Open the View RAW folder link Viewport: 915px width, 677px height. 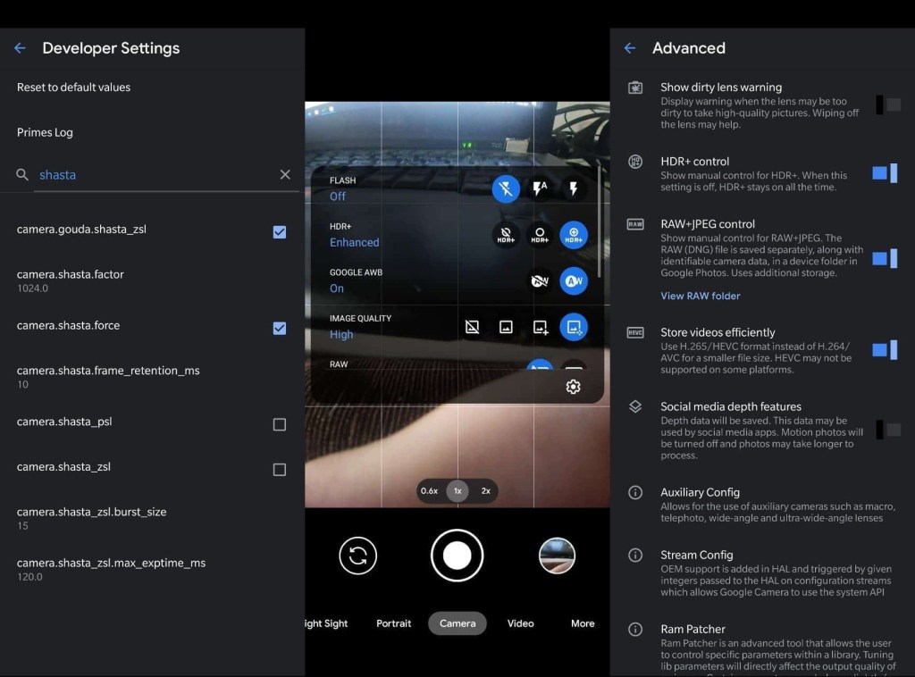701,296
